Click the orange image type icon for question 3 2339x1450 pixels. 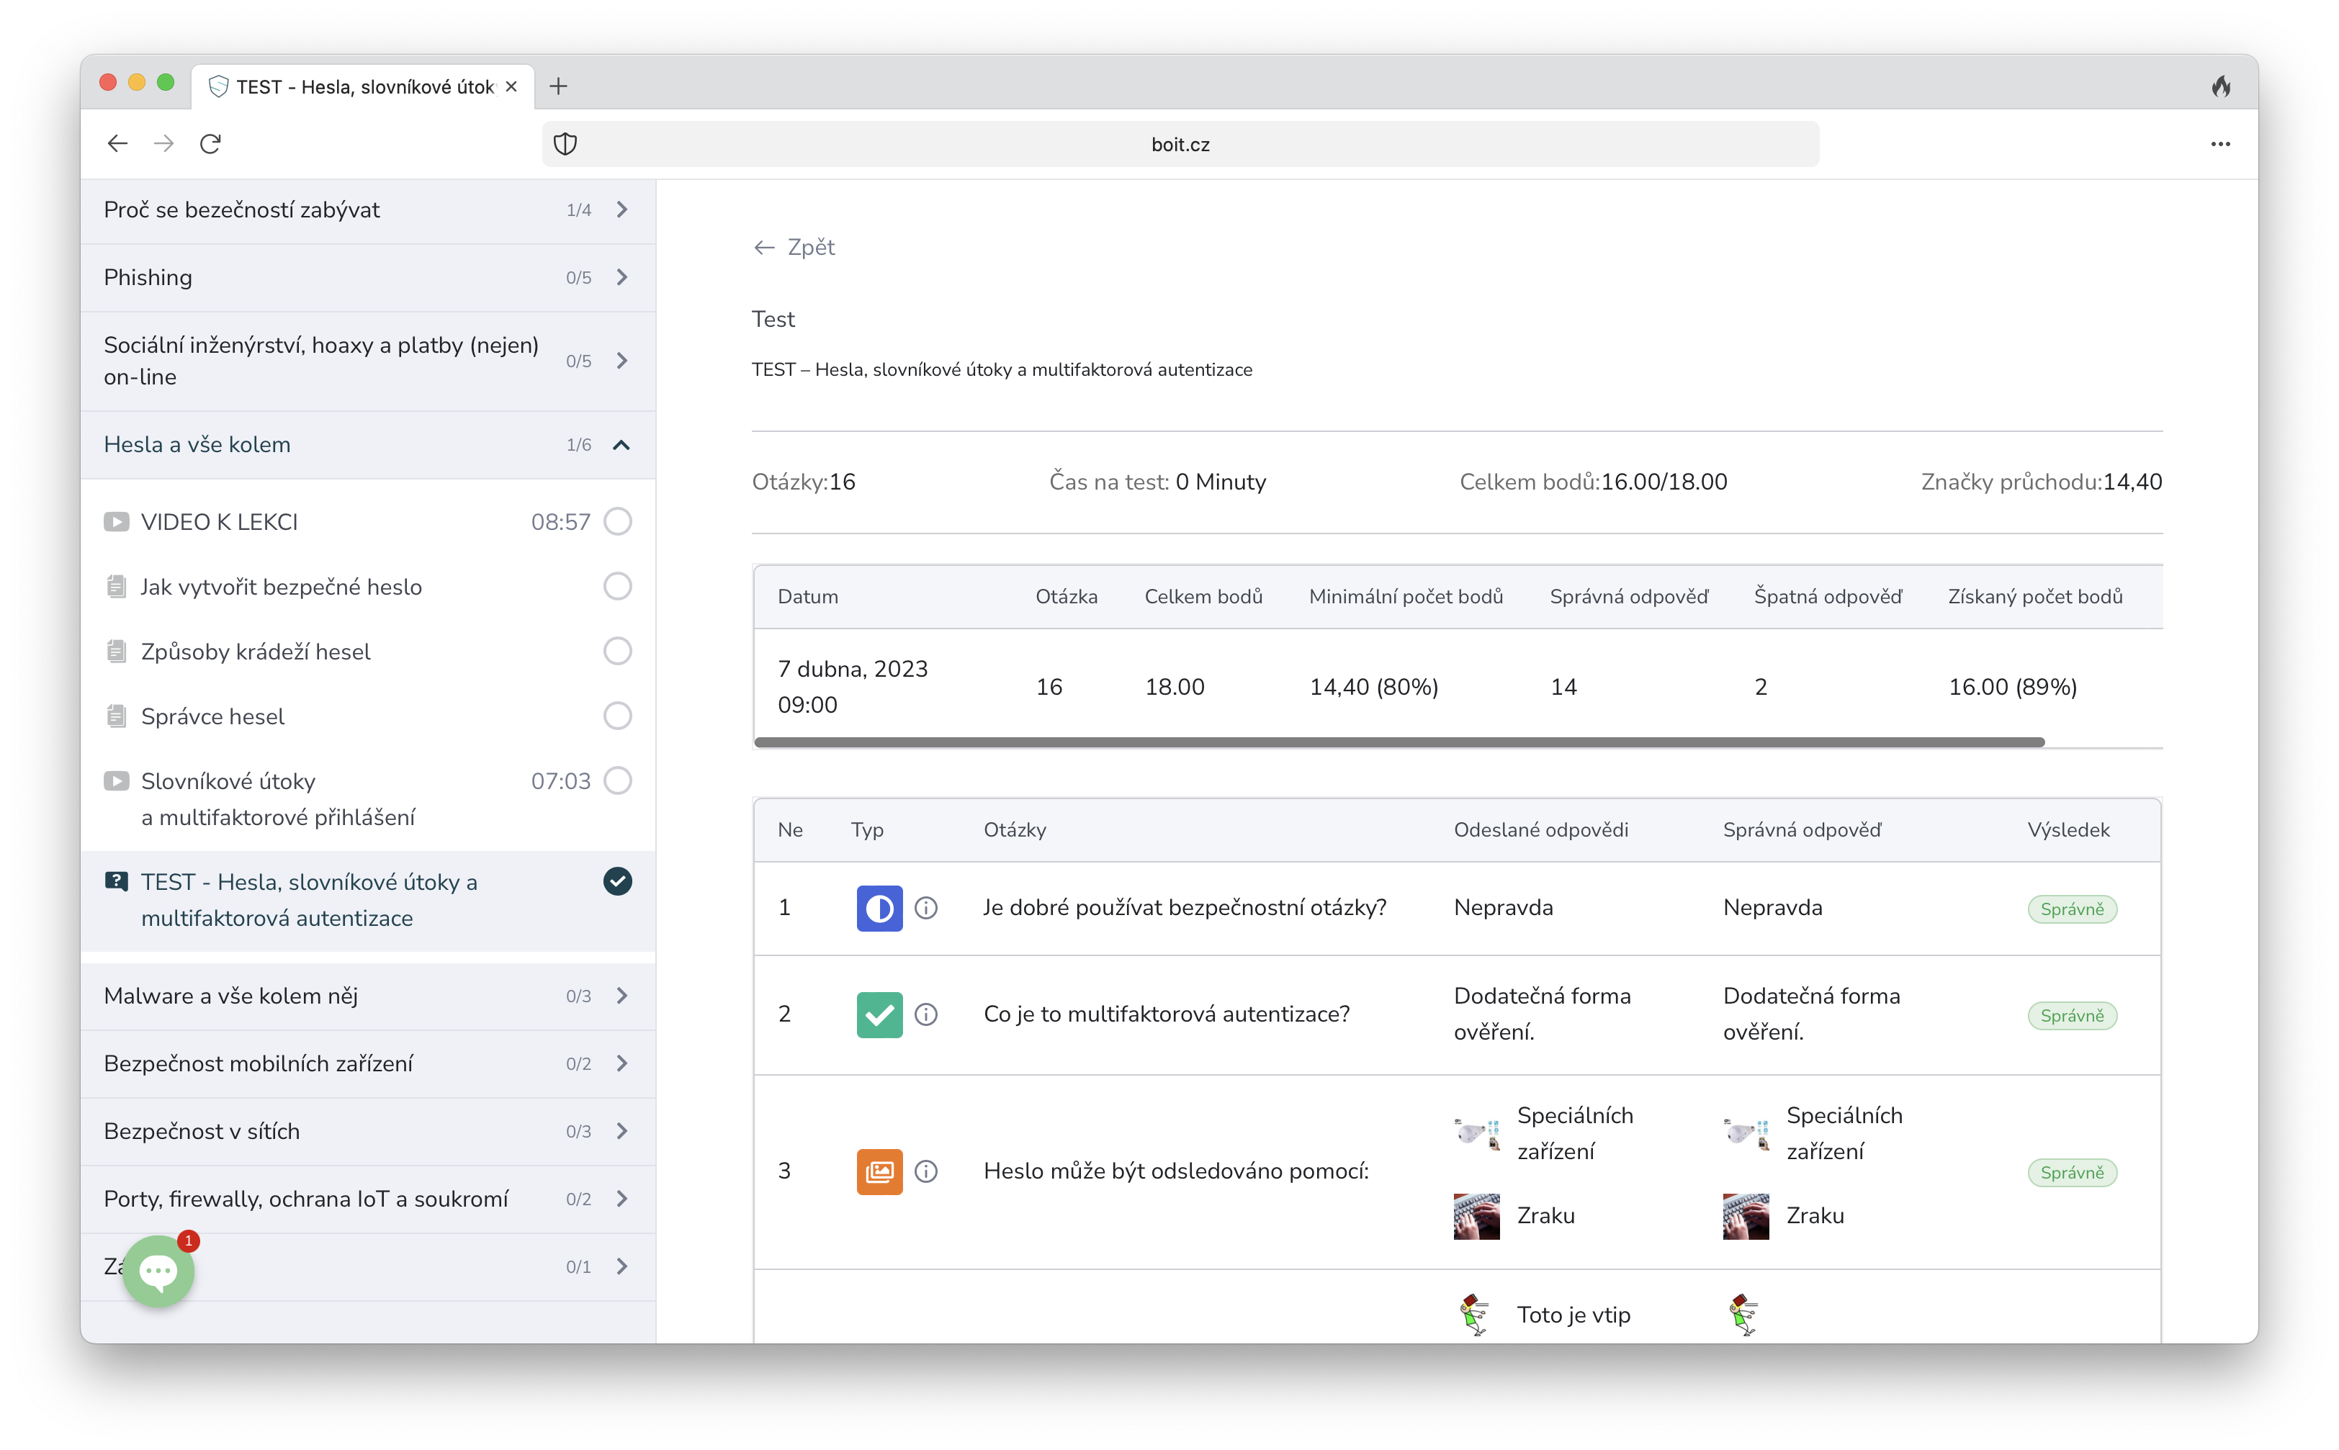[x=879, y=1171]
